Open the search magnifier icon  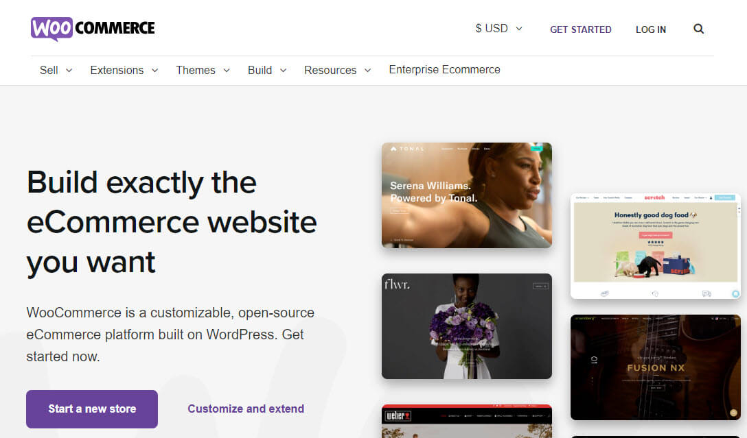pyautogui.click(x=698, y=29)
